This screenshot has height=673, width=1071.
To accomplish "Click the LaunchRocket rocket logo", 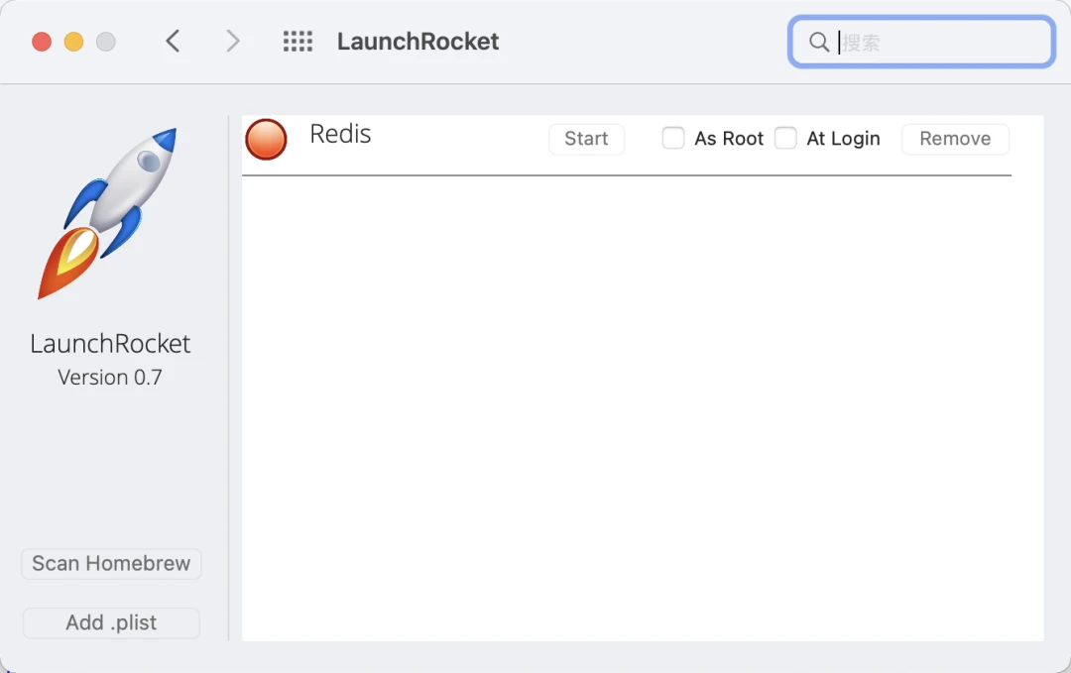I will click(109, 213).
